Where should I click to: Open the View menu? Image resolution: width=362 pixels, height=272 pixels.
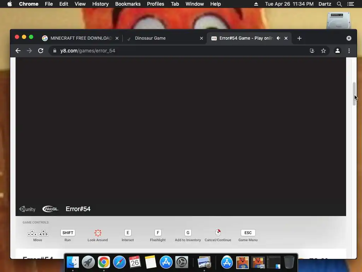[x=80, y=4]
